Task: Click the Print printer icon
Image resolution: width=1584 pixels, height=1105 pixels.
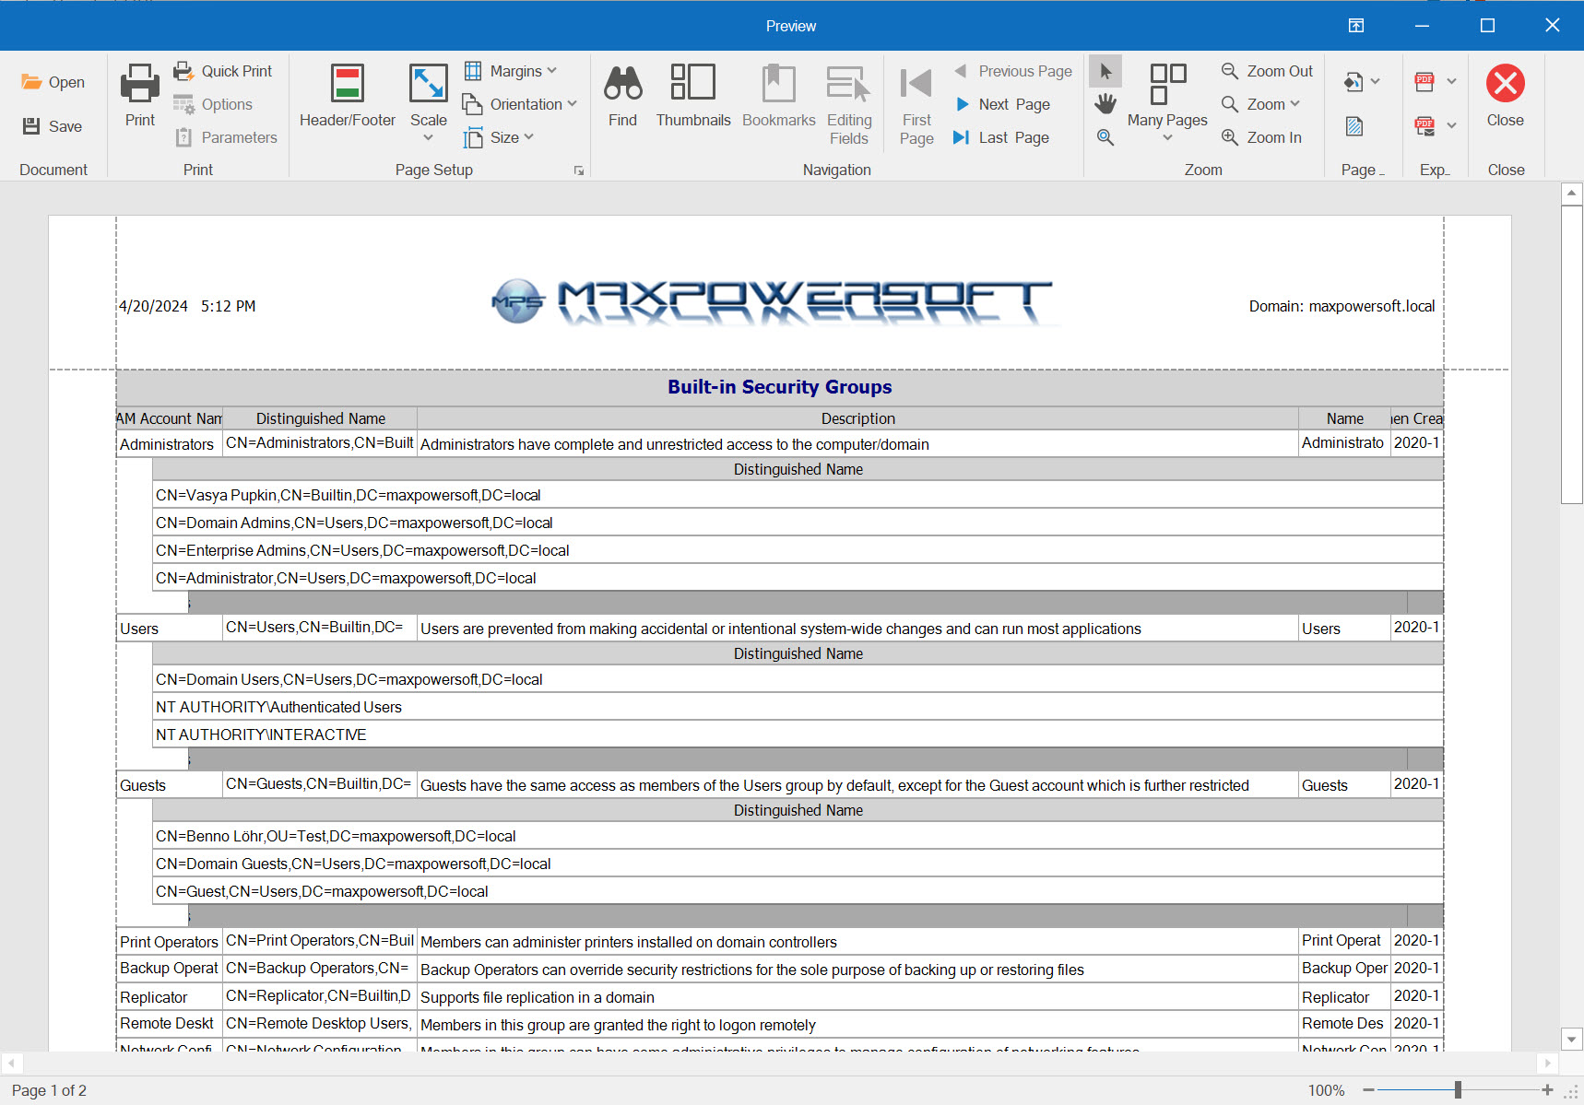Action: [139, 84]
